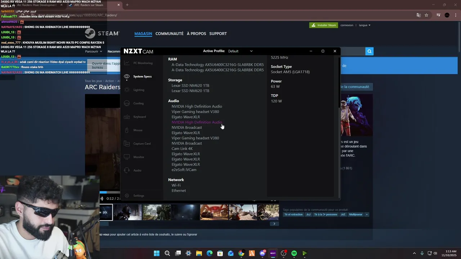
Task: Open the Chrome three-dot menu
Action: click(455, 15)
